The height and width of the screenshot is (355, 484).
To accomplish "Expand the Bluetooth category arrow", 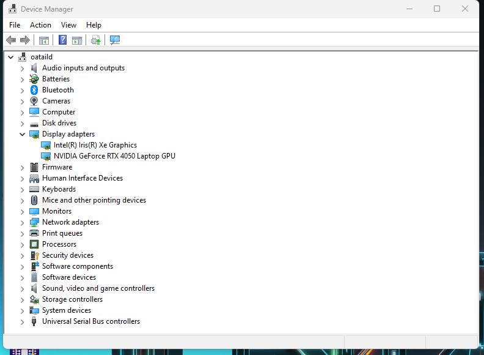I will click(x=22, y=91).
